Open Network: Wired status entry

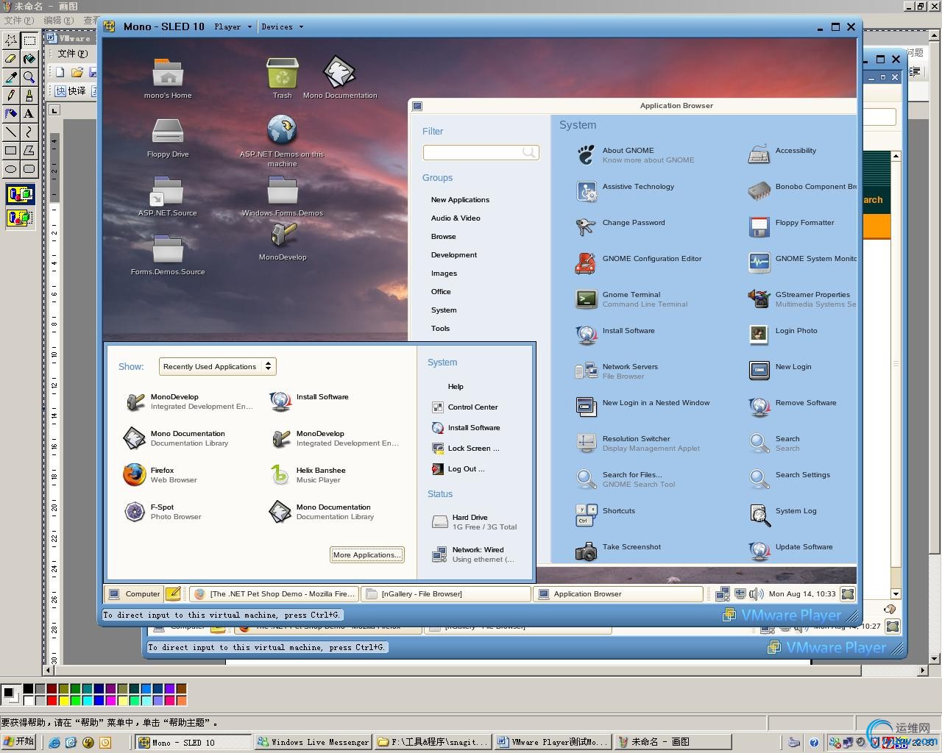[x=473, y=554]
